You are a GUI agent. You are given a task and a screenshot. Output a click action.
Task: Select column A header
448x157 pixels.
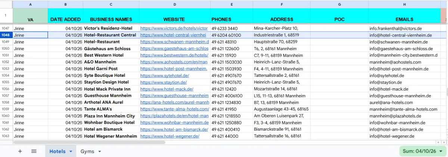pos(30,4)
